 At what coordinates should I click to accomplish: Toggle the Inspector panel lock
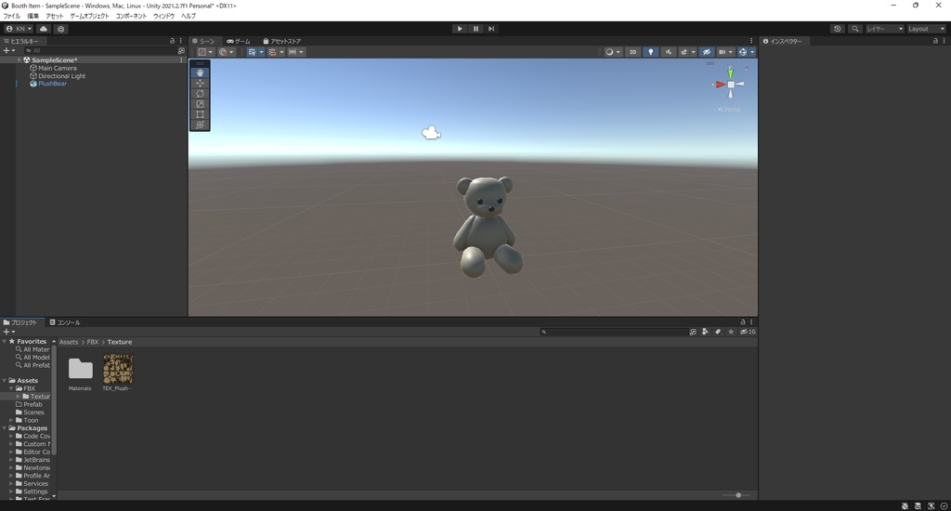click(935, 41)
